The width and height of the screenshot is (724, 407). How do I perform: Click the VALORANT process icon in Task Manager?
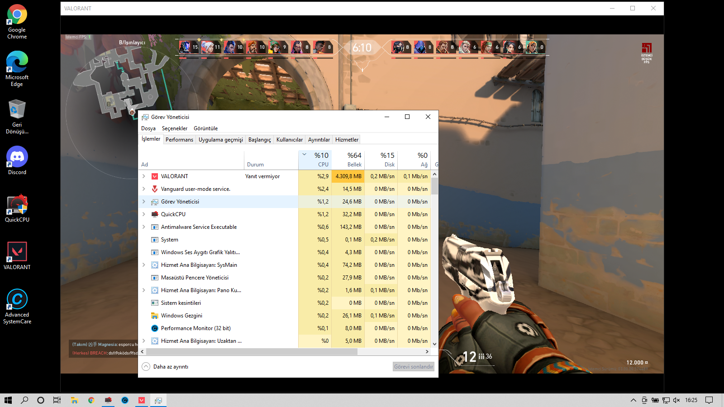(155, 176)
